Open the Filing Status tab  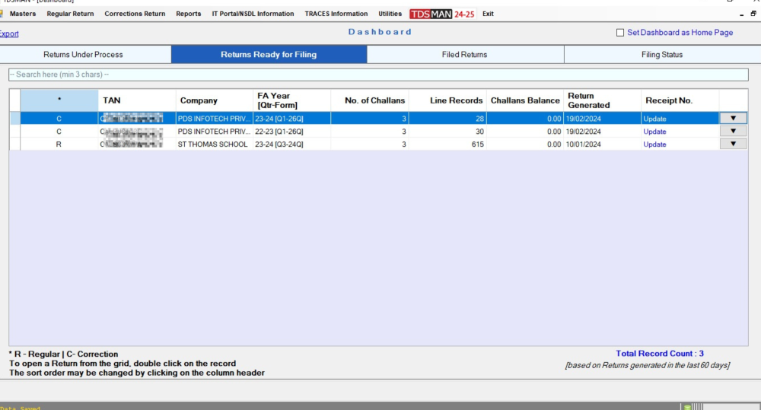(662, 54)
